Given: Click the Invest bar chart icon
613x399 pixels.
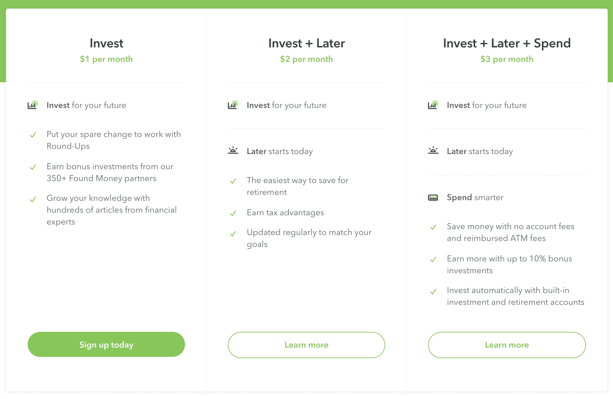Looking at the screenshot, I should 33,105.
